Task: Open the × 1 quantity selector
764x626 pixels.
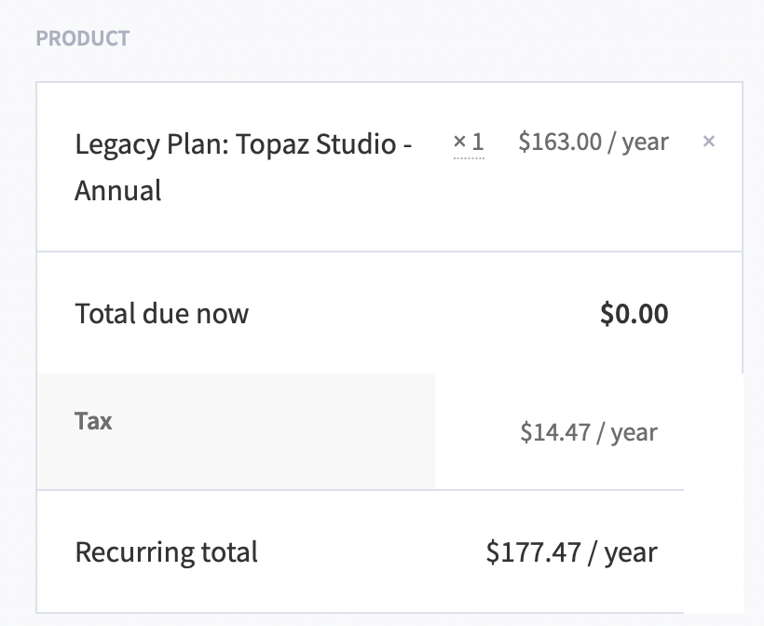Action: [469, 143]
